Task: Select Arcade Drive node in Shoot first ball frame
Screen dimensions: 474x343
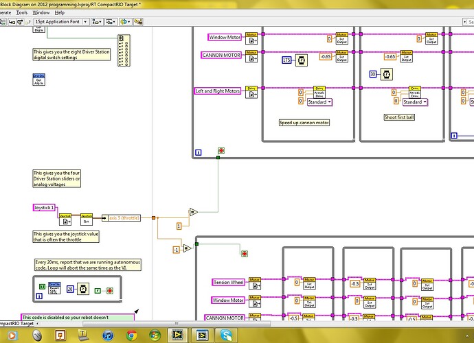Action: click(x=415, y=93)
